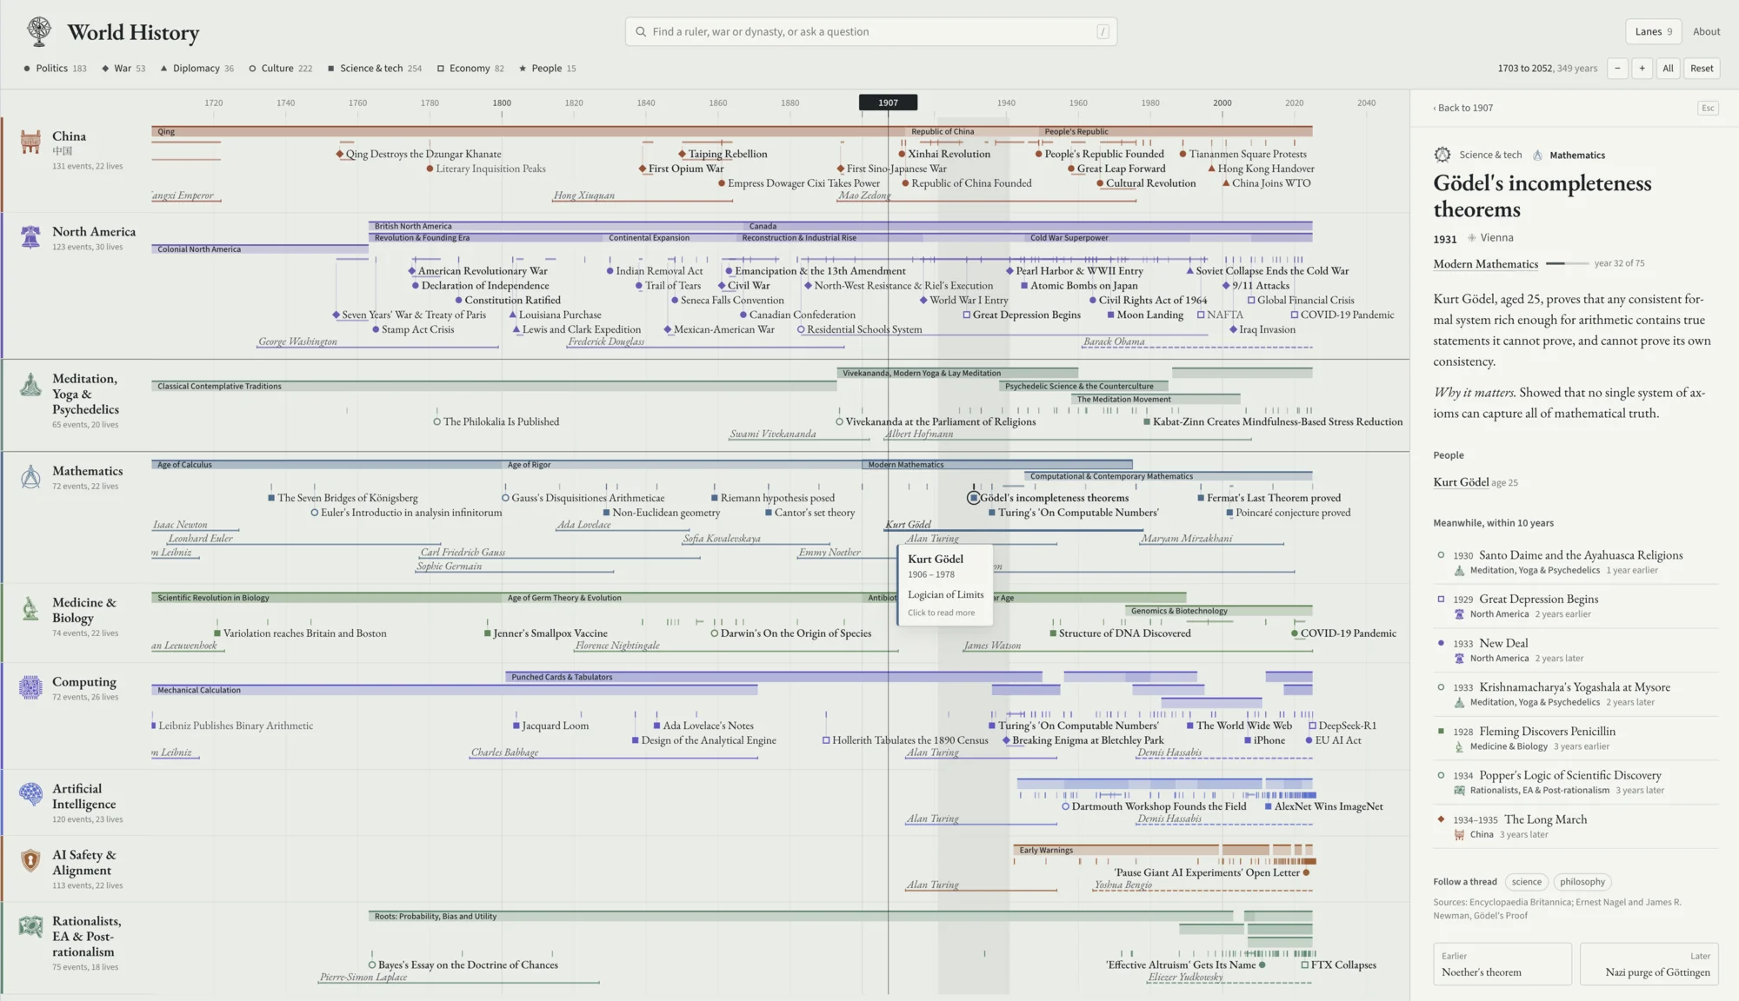Click the Science & tech gear icon in detail panel
The image size is (1739, 1001).
1443,155
